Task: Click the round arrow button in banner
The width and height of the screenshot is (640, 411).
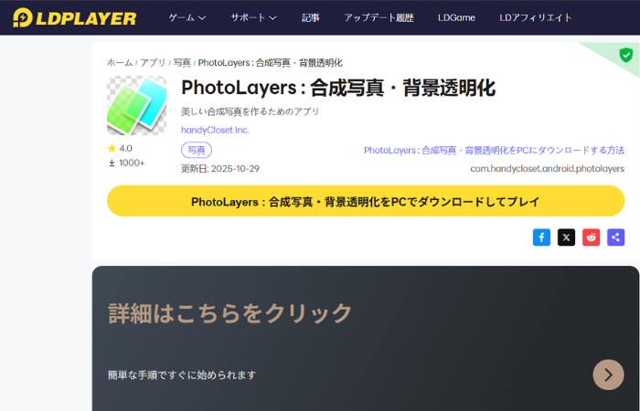Action: click(608, 374)
